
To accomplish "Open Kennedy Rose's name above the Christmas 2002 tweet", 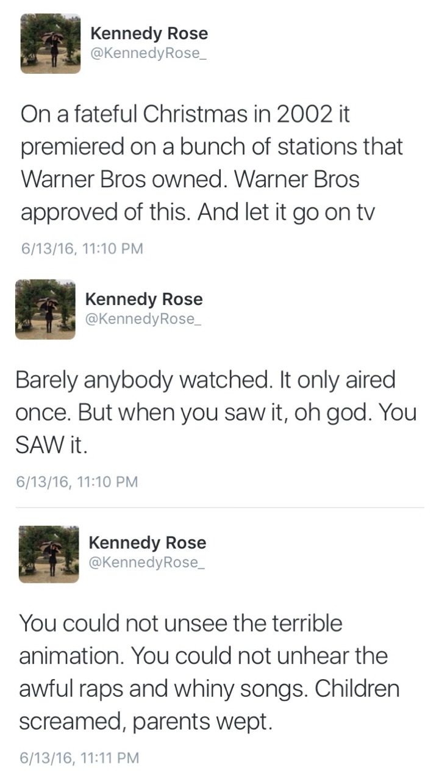I will [149, 34].
